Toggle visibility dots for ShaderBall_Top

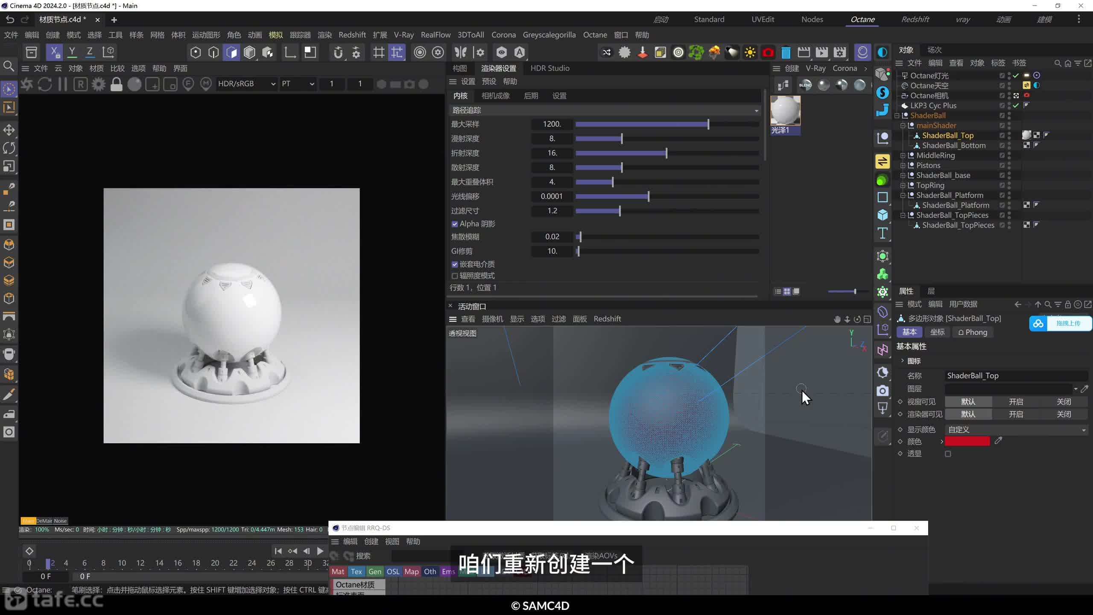click(x=1009, y=135)
